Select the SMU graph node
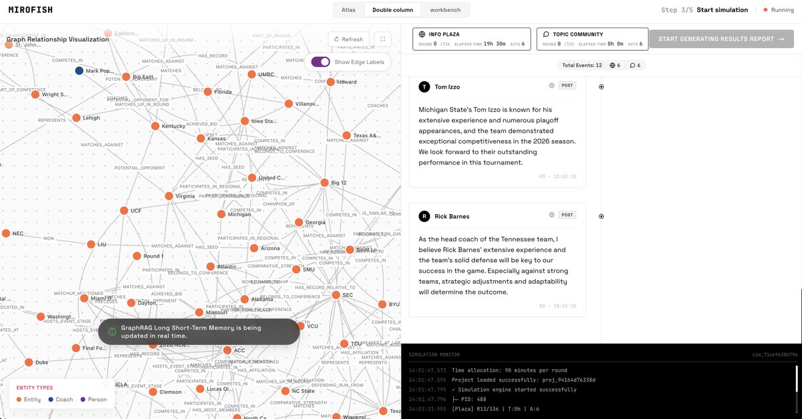This screenshot has width=802, height=419. tap(296, 270)
